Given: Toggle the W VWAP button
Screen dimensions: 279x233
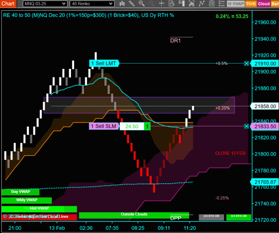Looking at the screenshot, I should [x=236, y=4].
